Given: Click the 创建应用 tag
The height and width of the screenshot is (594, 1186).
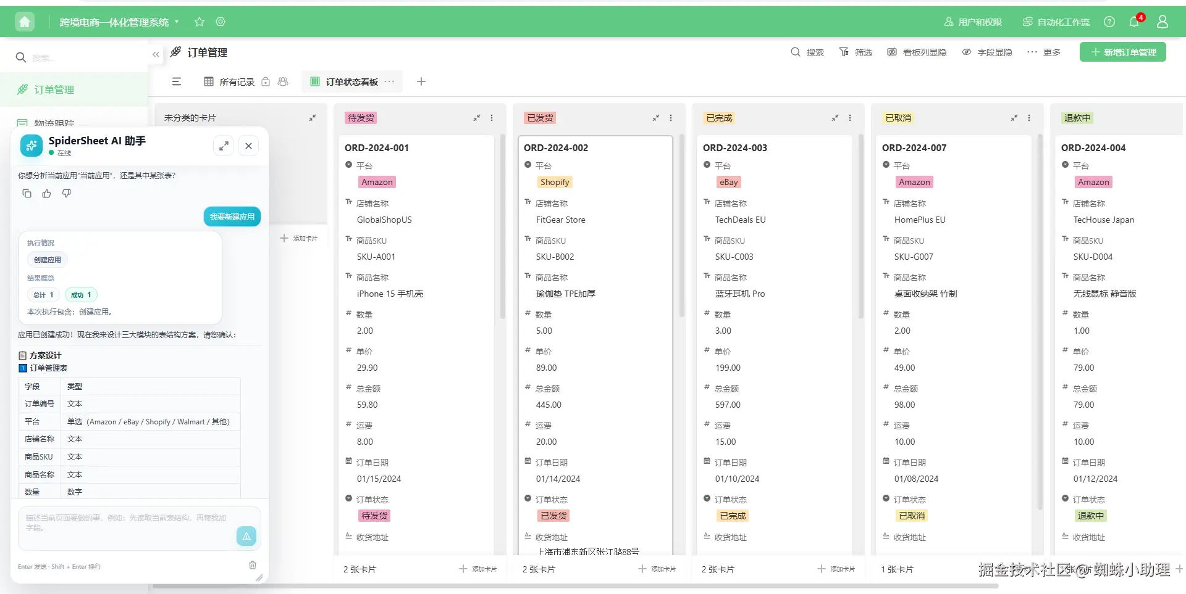Looking at the screenshot, I should click(47, 260).
